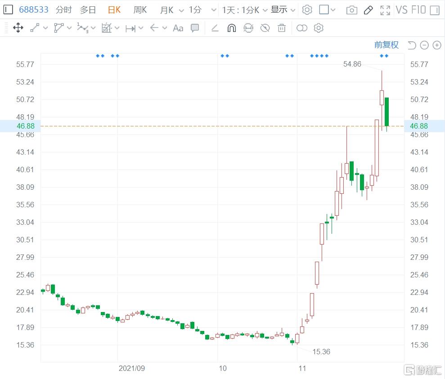Select the 日K daily candlestick tab
Screen dimensions: 445x379
pyautogui.click(x=114, y=10)
